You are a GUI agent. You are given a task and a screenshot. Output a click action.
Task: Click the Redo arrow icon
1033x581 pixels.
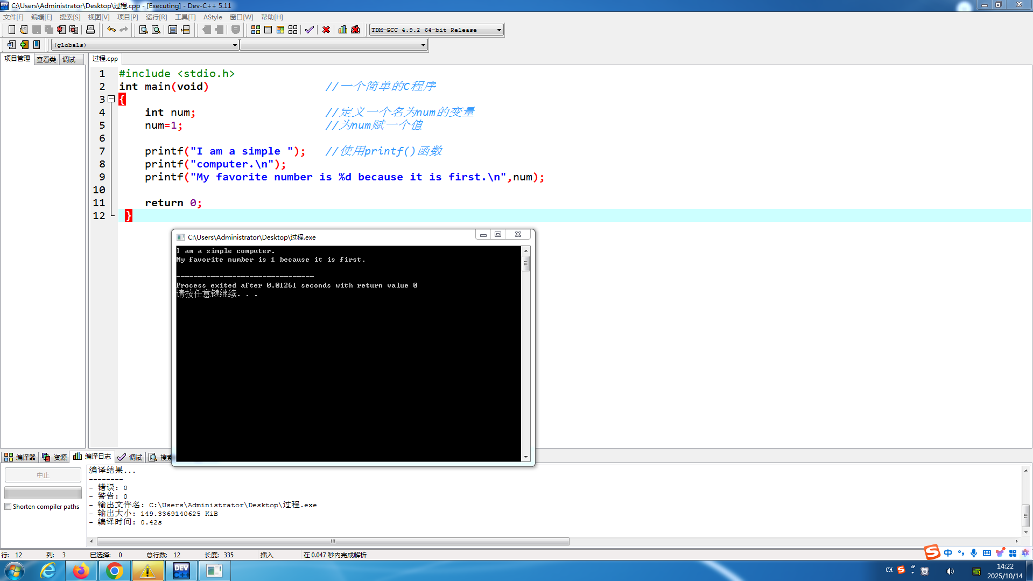coord(124,30)
